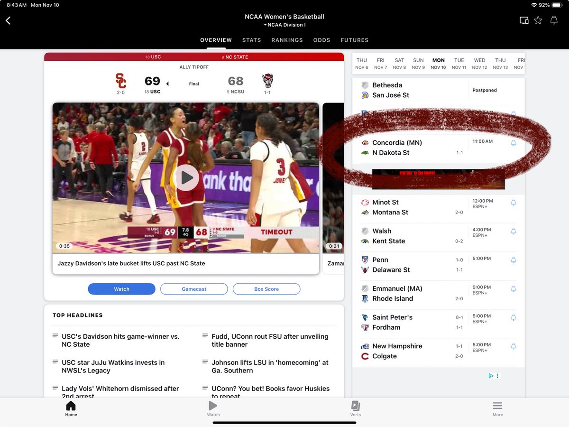Screen dimensions: 569x427
Task: Tap the USC team logo
Action: (121, 81)
